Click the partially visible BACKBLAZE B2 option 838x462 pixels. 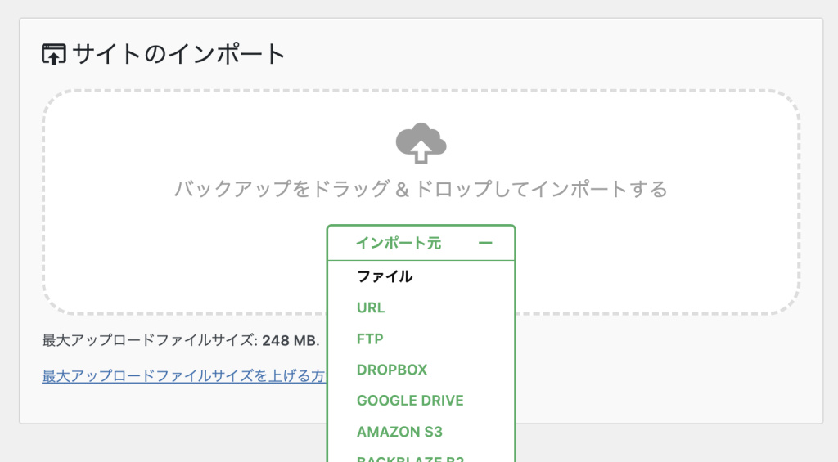click(410, 458)
